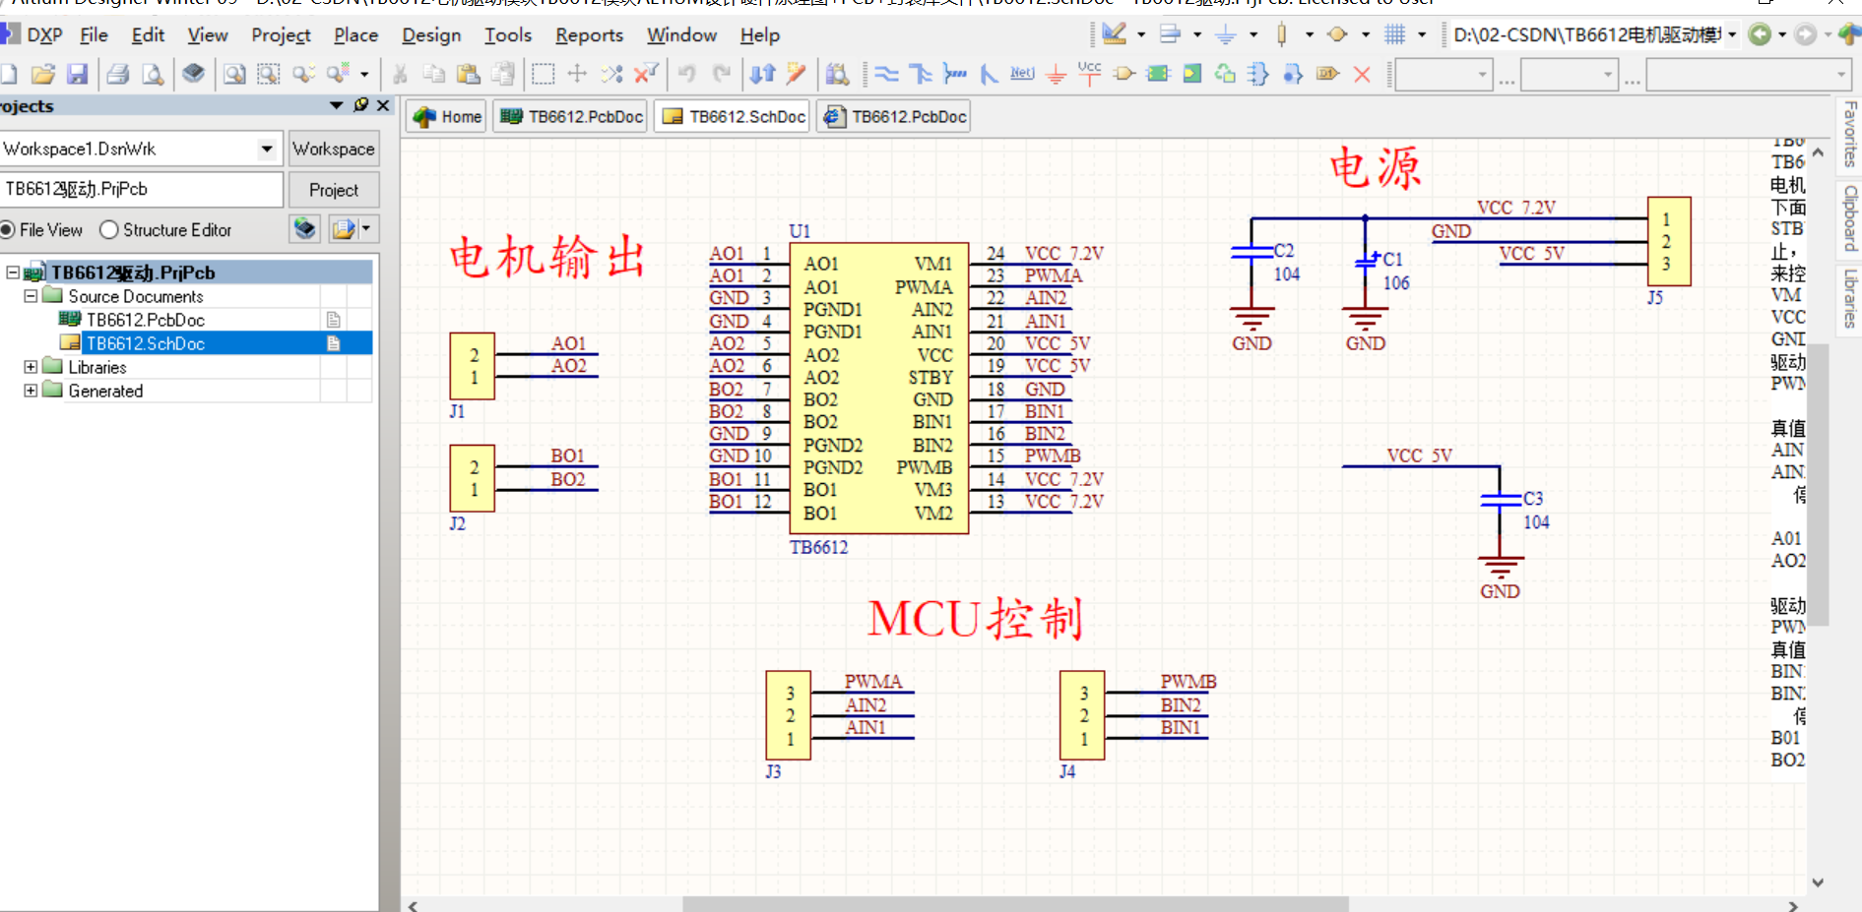Viewport: 1862px width, 912px height.
Task: Place a VCC power port
Action: (x=1090, y=74)
